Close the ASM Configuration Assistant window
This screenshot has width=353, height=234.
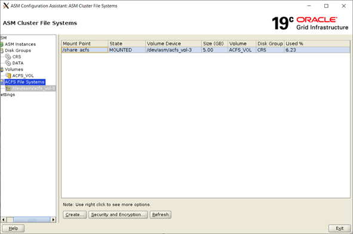[343, 6]
